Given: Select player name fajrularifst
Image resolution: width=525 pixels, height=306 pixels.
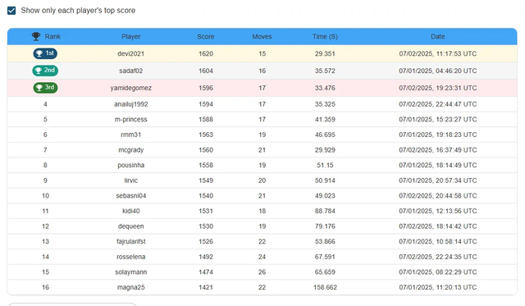Looking at the screenshot, I should (x=131, y=241).
